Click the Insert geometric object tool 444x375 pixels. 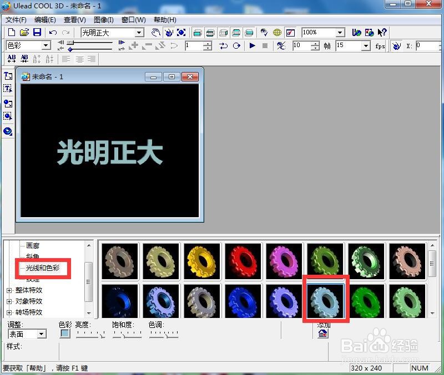pos(8,131)
